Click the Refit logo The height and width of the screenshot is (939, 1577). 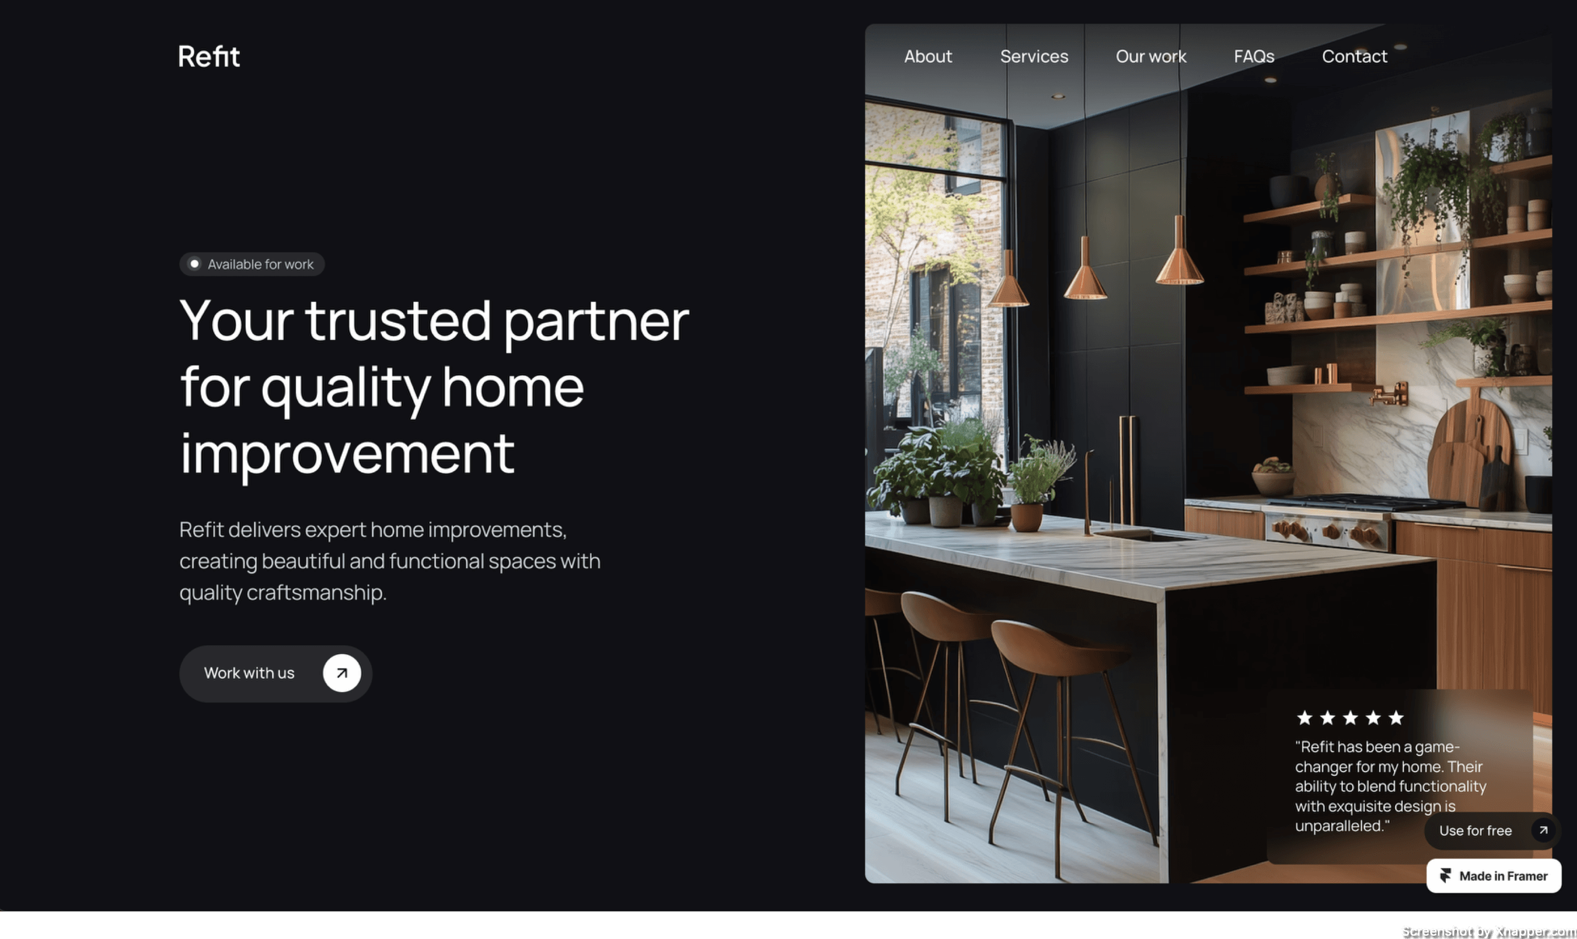[x=209, y=56]
